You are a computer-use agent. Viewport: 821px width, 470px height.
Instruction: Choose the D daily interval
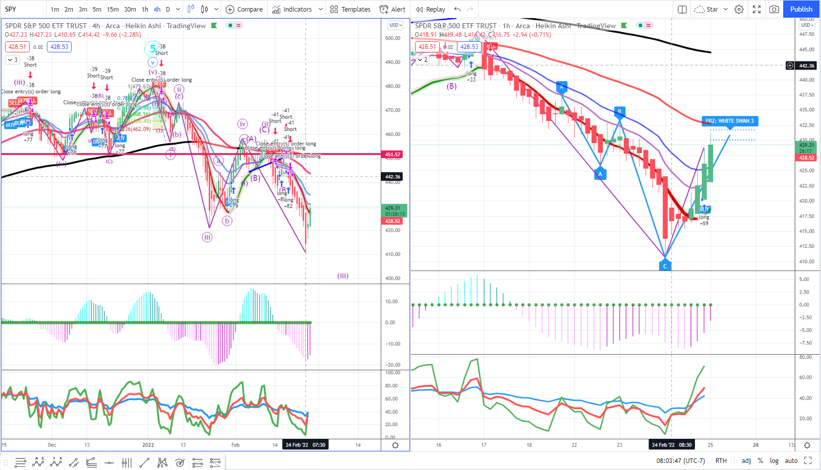point(168,9)
